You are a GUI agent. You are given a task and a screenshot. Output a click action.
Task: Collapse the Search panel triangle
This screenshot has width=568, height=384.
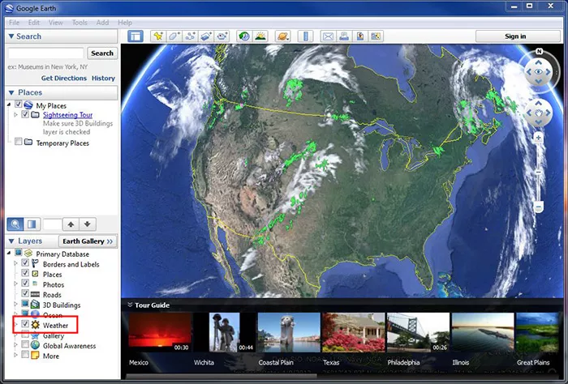coord(11,36)
